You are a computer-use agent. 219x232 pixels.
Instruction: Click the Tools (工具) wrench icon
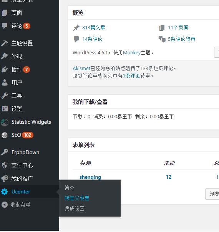(x=5, y=96)
